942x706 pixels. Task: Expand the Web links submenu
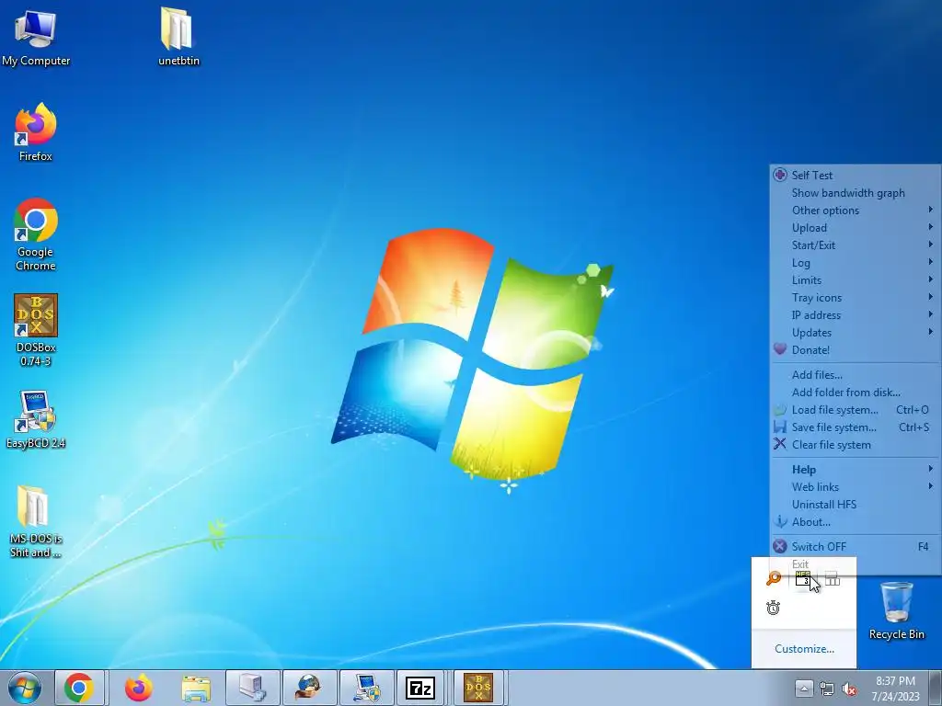pyautogui.click(x=855, y=487)
